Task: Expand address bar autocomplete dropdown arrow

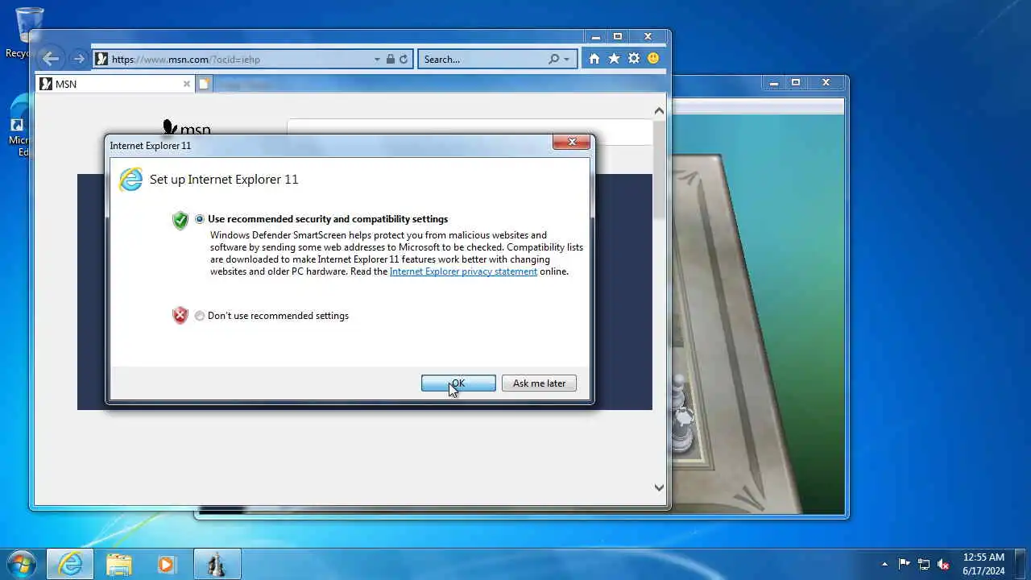Action: pos(377,59)
